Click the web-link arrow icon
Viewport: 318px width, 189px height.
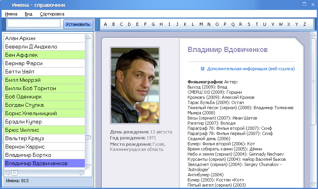[x=203, y=69]
